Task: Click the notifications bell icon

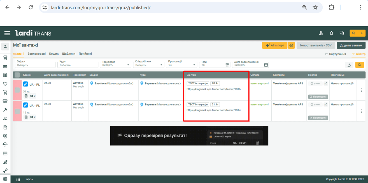Action: [x=331, y=33]
